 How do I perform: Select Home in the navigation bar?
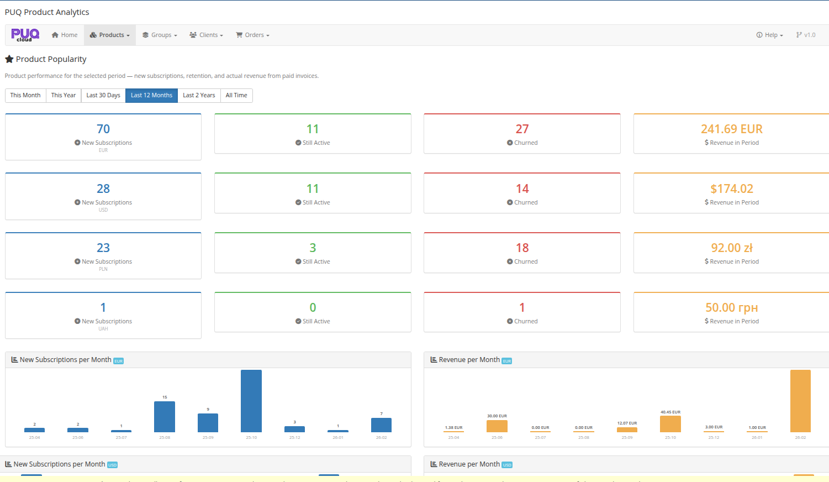pyautogui.click(x=65, y=34)
